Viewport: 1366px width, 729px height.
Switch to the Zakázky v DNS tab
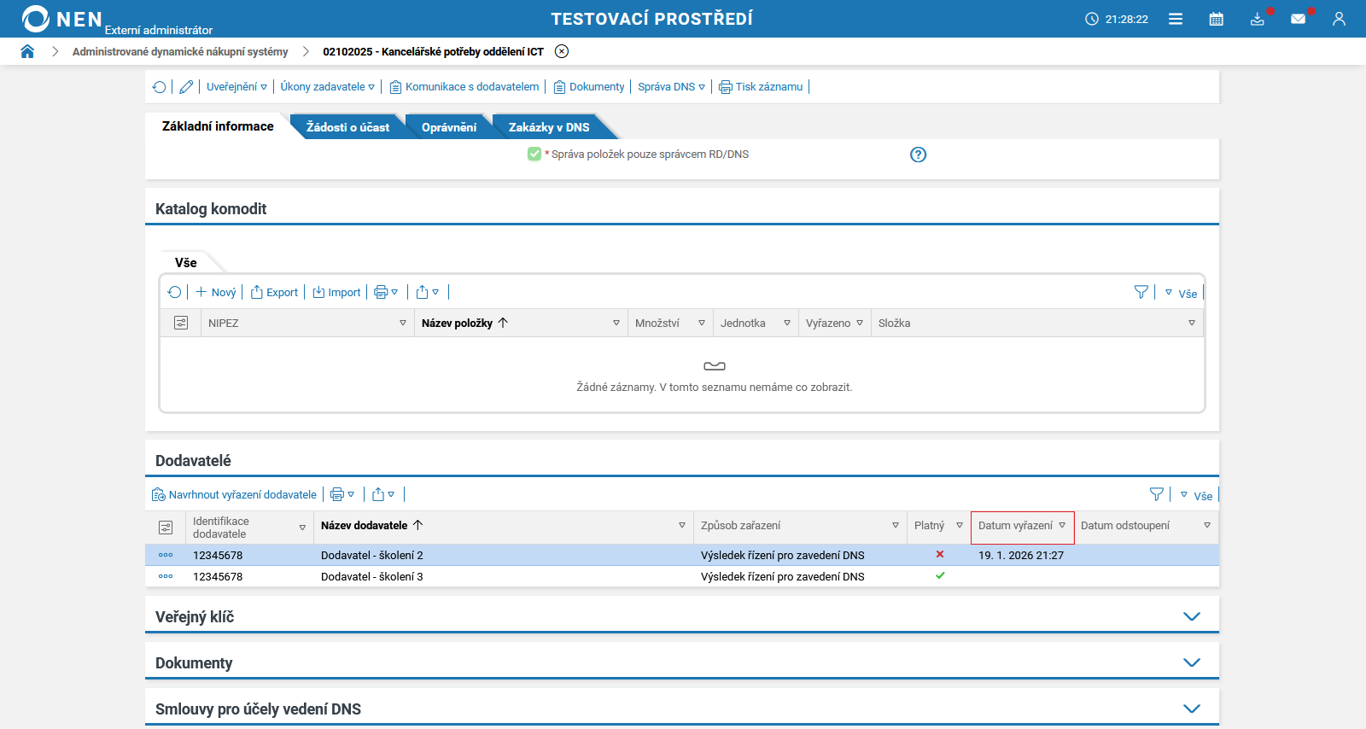click(549, 127)
